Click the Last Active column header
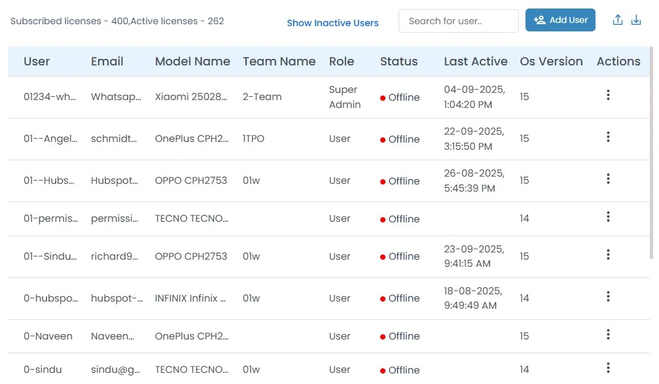The image size is (659, 384). [475, 61]
